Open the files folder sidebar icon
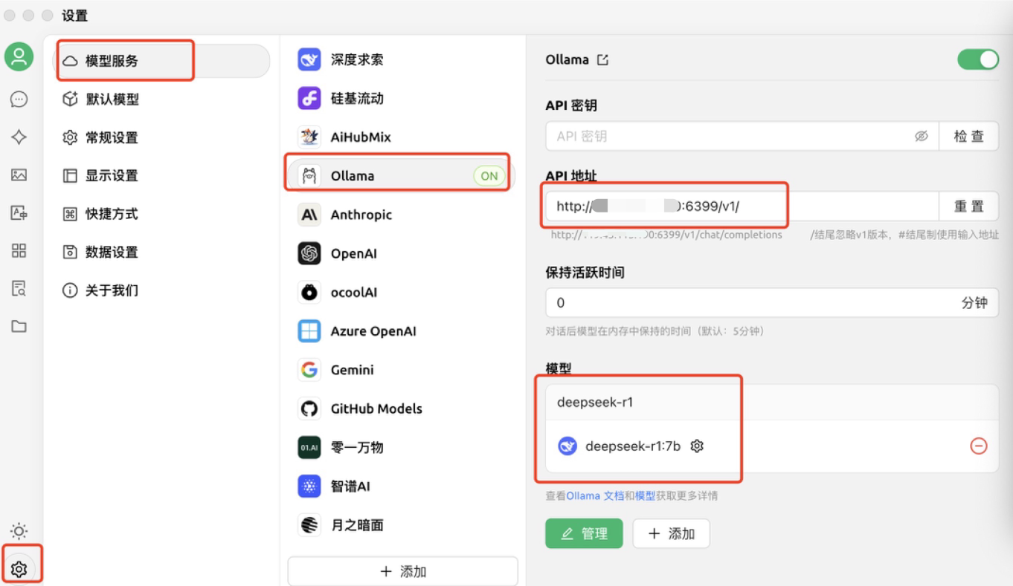 tap(19, 326)
